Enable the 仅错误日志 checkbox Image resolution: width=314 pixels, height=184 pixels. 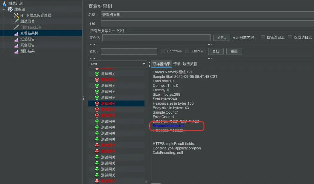point(263,37)
